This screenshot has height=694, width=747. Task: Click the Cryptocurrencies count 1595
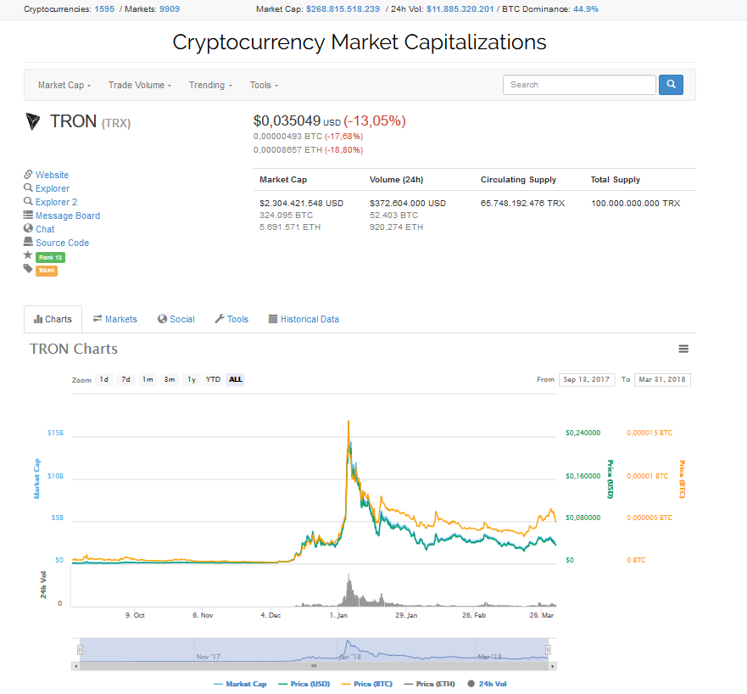coord(104,9)
